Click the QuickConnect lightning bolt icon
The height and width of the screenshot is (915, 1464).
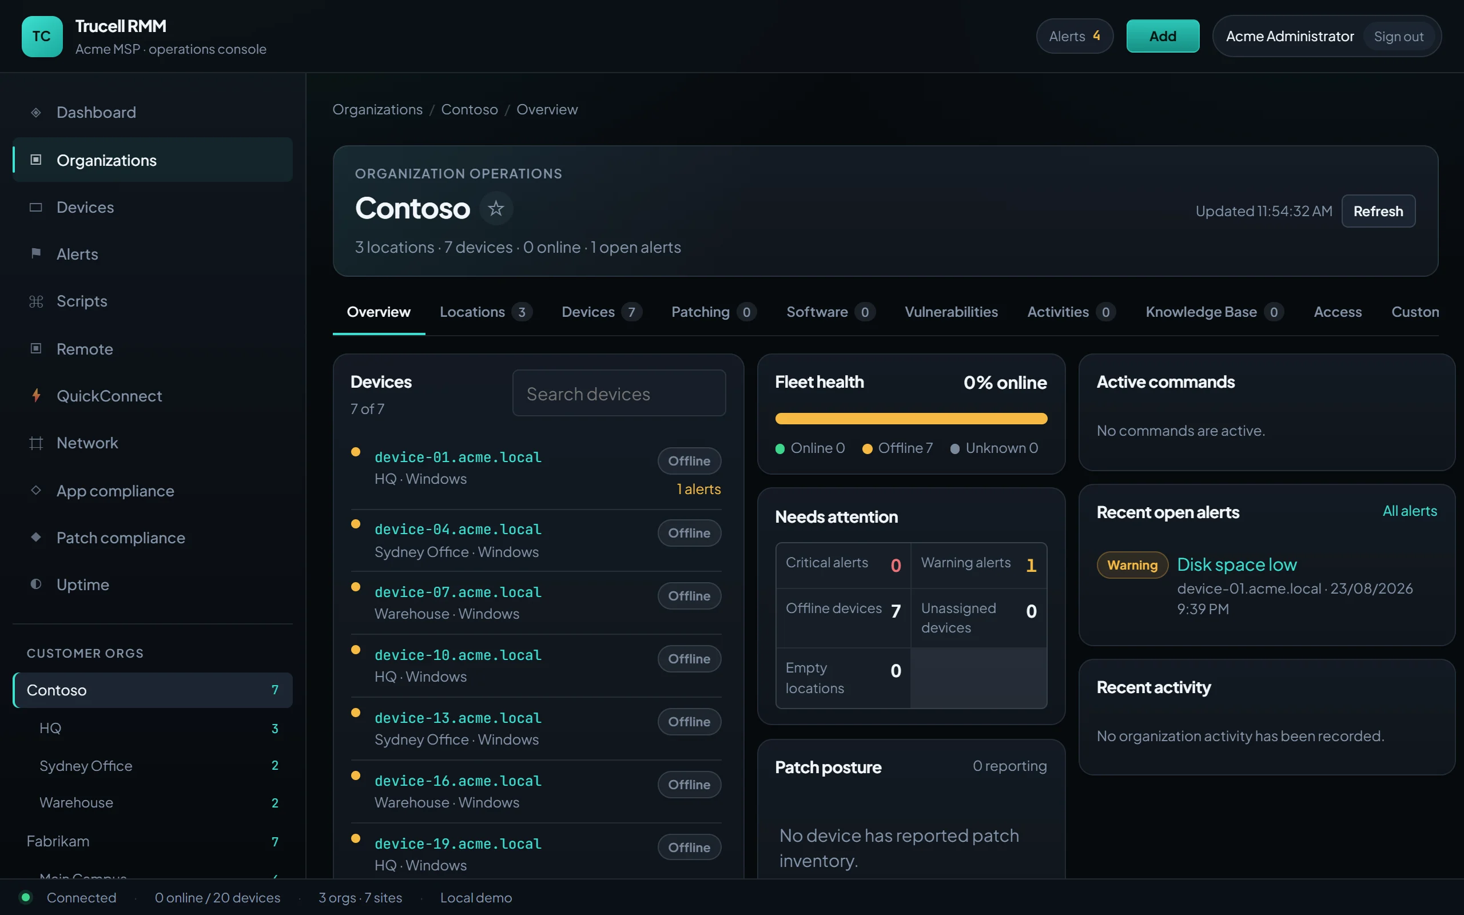point(35,396)
